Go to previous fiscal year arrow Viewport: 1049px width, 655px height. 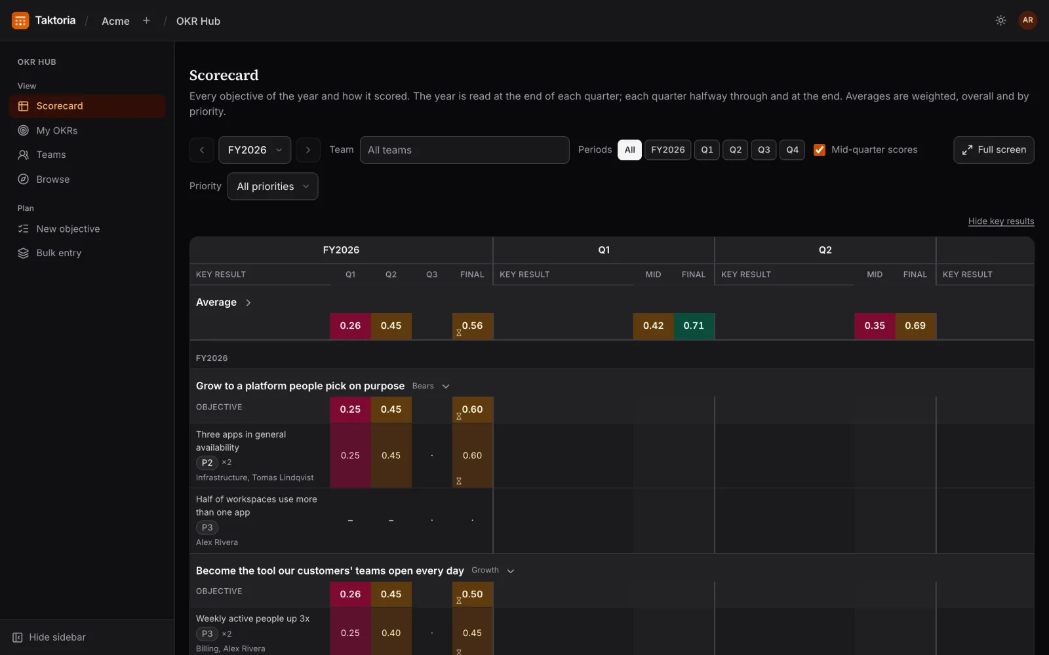click(202, 150)
